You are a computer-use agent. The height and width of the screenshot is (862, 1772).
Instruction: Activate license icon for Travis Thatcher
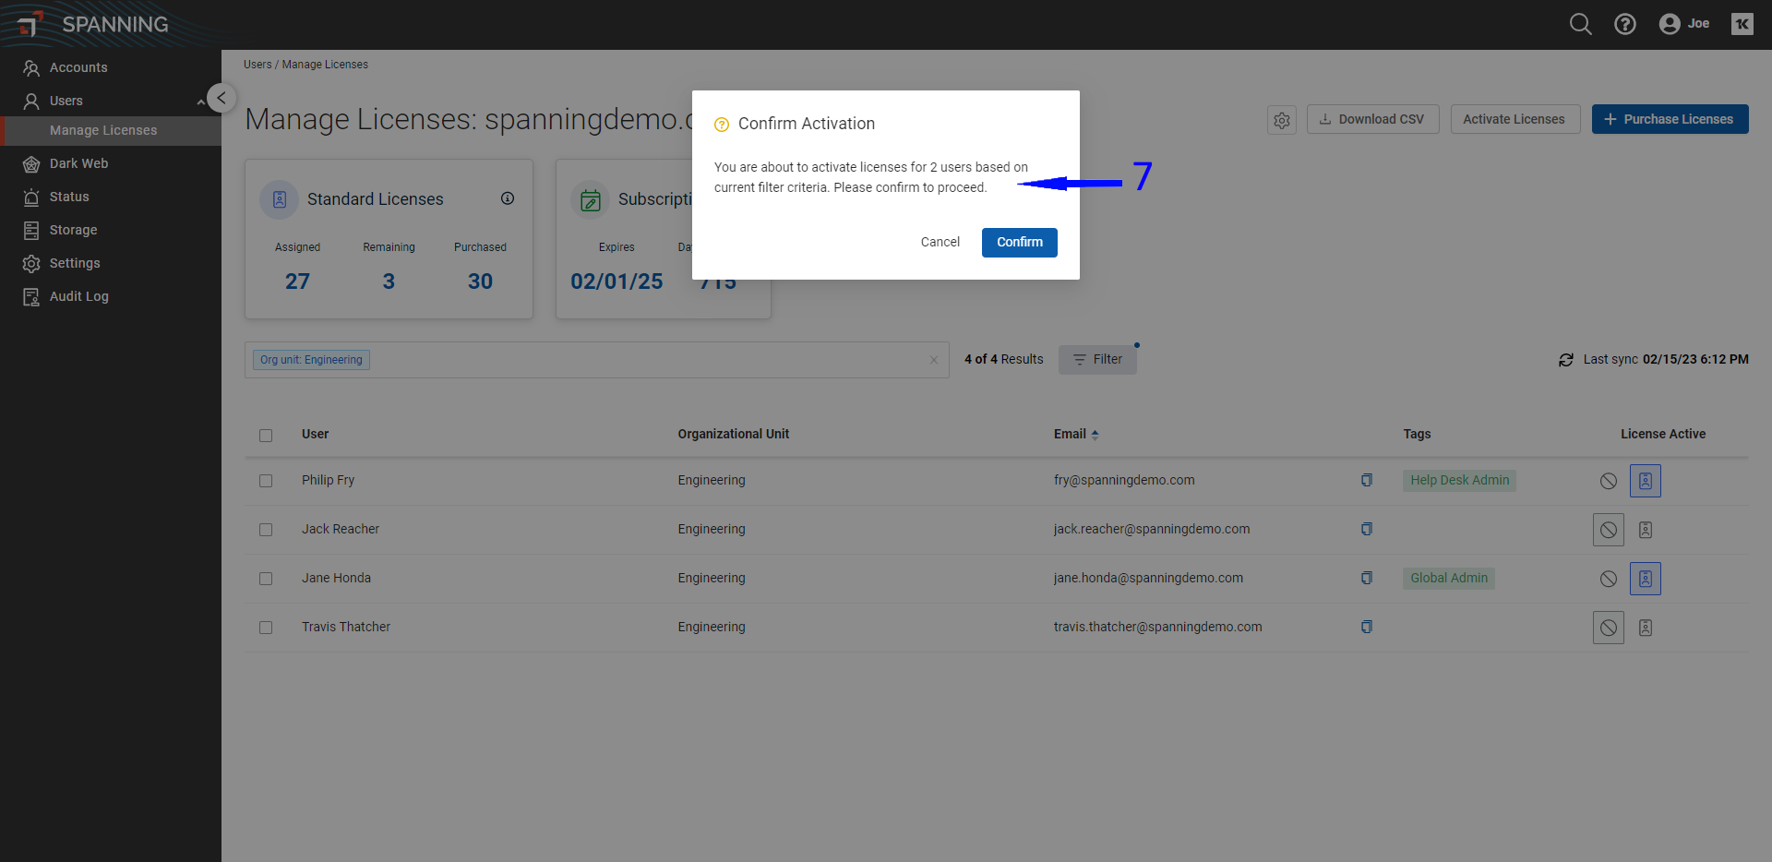pyautogui.click(x=1646, y=628)
